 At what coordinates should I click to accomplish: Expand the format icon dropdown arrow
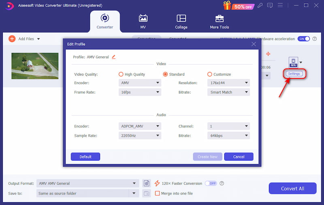click(301, 62)
